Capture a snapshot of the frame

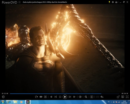[x=45, y=97]
